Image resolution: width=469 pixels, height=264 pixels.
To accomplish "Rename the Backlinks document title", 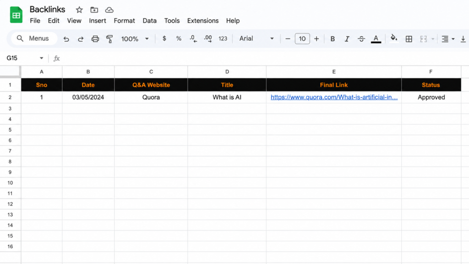I will [47, 10].
